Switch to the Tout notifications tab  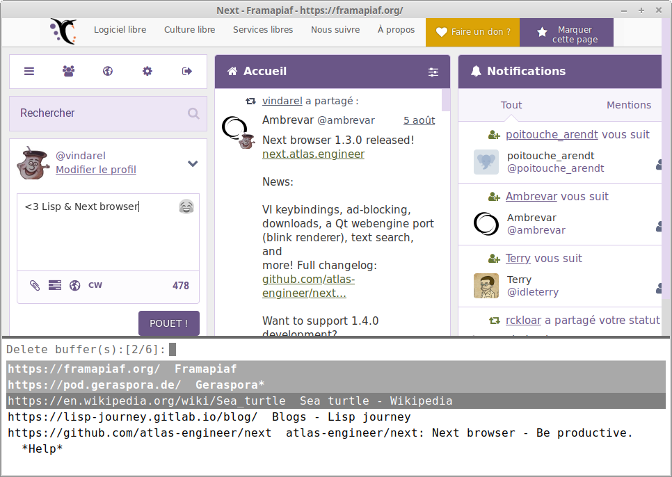[x=511, y=105]
